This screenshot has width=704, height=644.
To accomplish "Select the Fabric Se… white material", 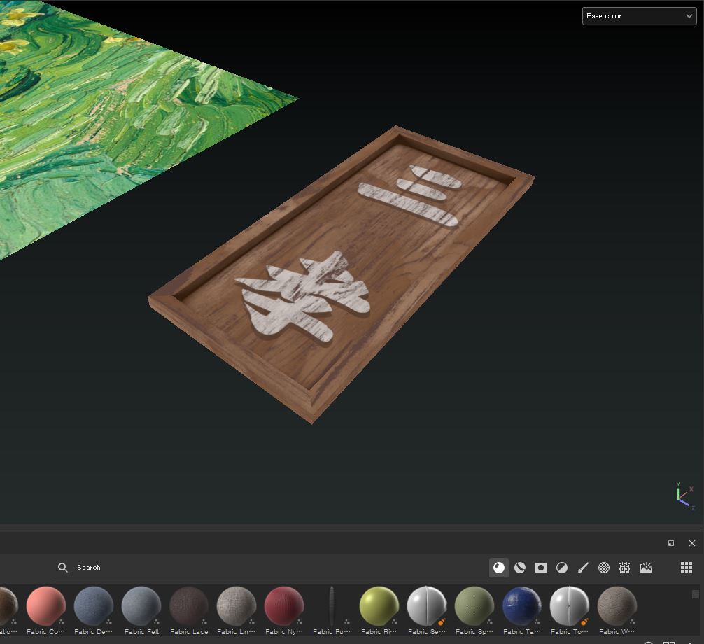I will click(427, 610).
